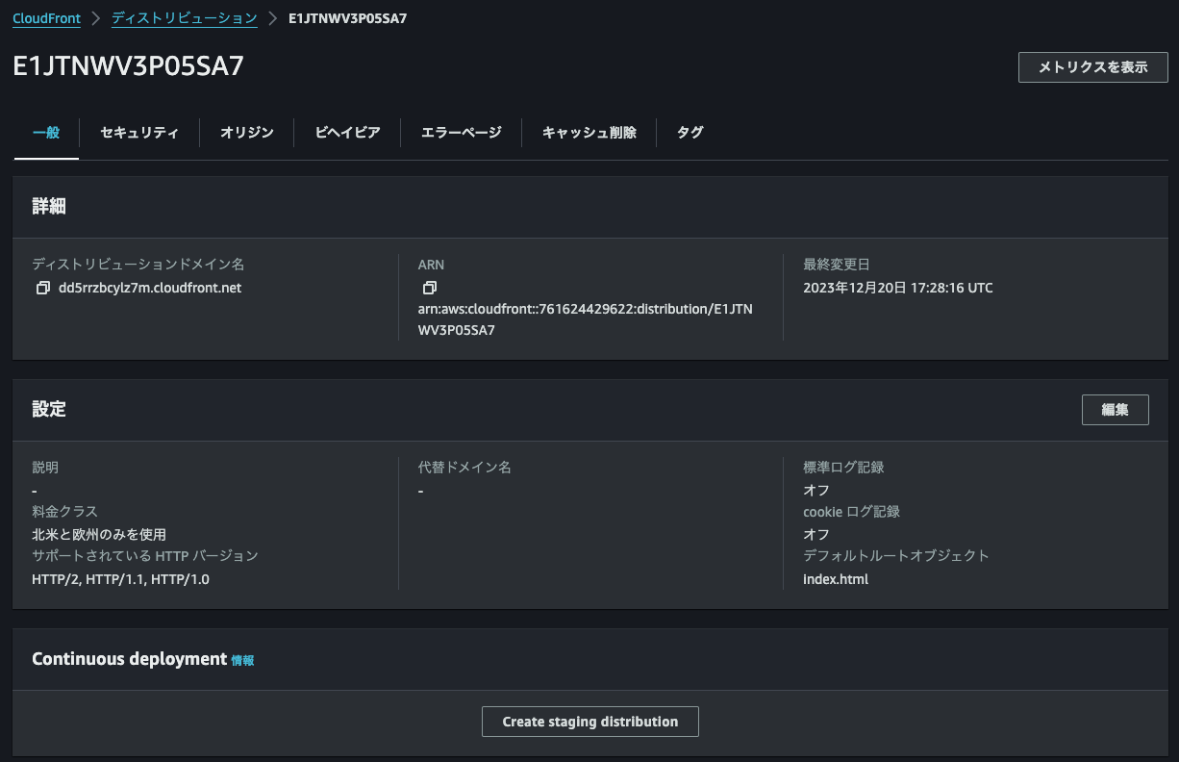The height and width of the screenshot is (762, 1179).
Task: Copy the ARN using copy icon
Action: 430,288
